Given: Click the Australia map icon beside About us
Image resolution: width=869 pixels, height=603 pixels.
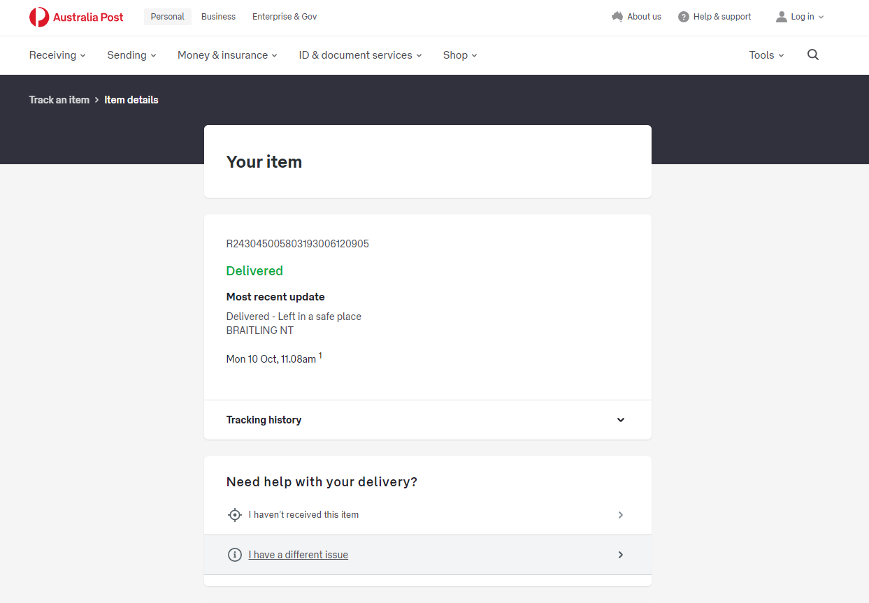Looking at the screenshot, I should (617, 17).
